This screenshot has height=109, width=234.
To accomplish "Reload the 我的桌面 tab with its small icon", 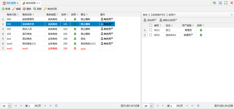I will [x=17, y=3].
